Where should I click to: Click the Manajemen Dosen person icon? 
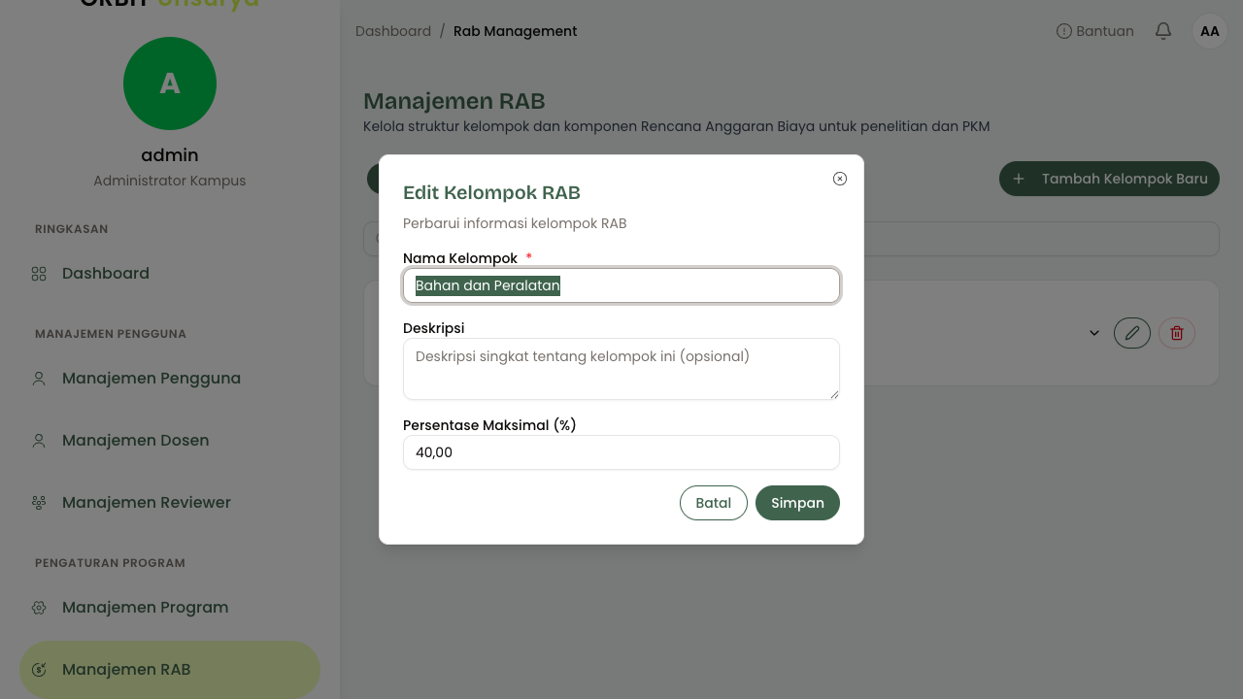point(39,441)
